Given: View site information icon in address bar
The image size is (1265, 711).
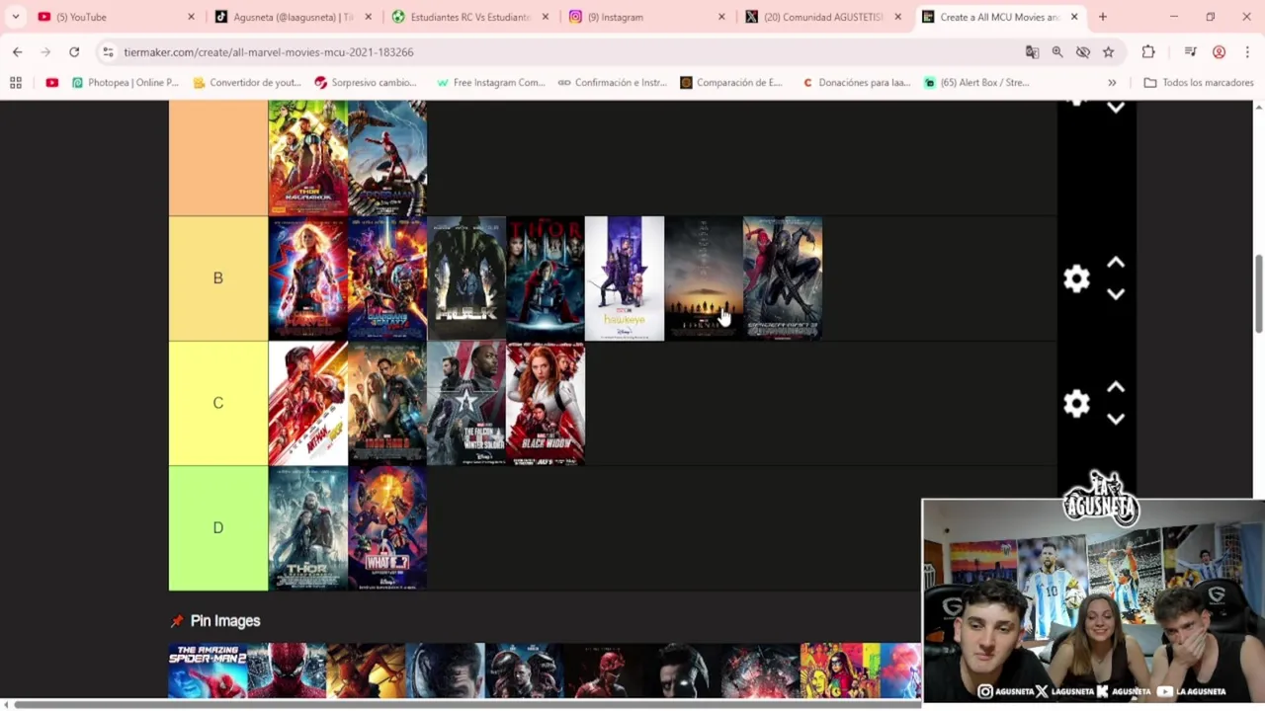Looking at the screenshot, I should click(108, 52).
